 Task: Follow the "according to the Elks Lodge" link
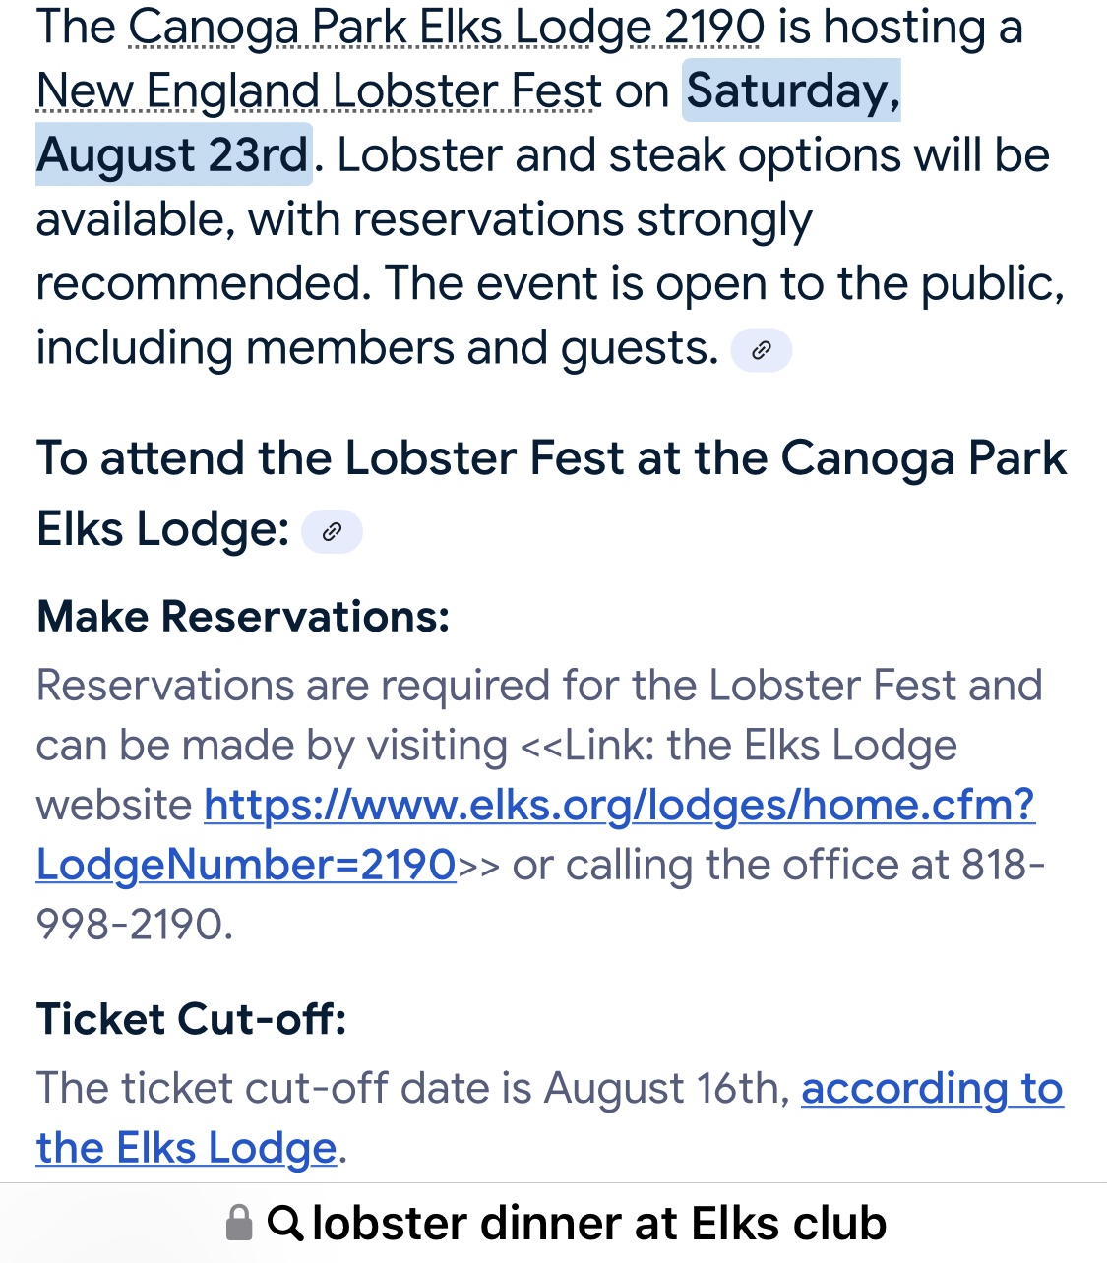coord(550,1118)
